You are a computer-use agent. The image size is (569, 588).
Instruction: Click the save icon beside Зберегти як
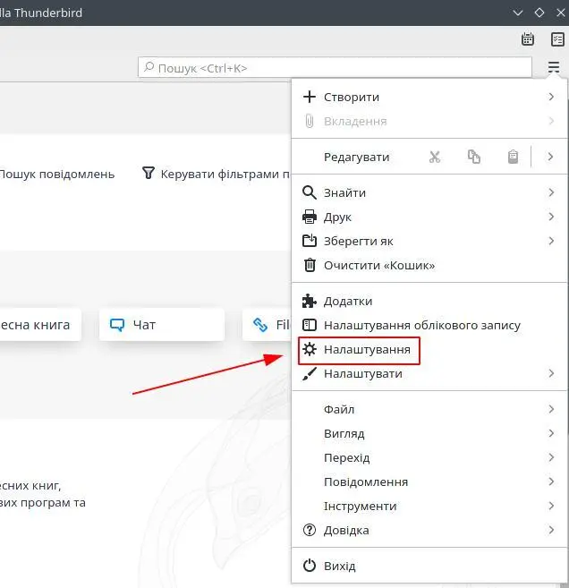310,241
